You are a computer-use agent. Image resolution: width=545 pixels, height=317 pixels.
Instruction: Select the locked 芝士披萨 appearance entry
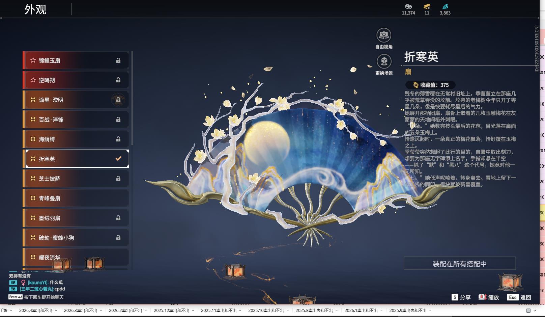(76, 179)
